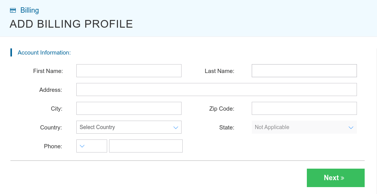Screen dimensions: 377x194
Task: Click the Country dropdown chevron arrow
Action: 176,127
